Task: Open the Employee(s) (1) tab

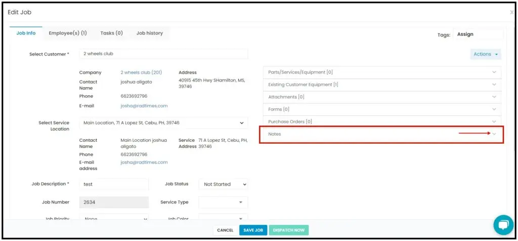Action: coord(68,33)
